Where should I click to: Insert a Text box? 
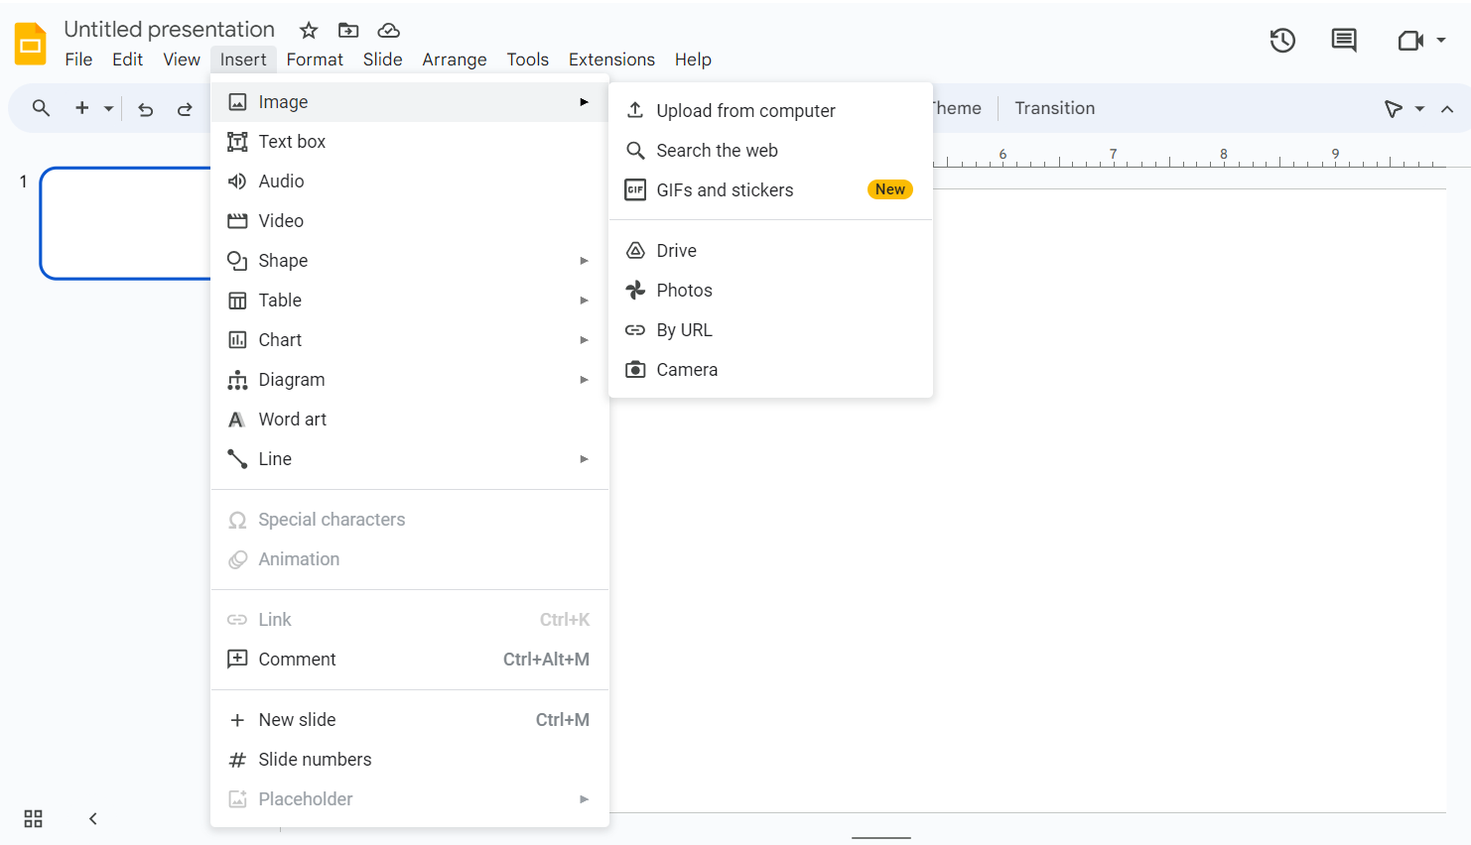point(291,141)
